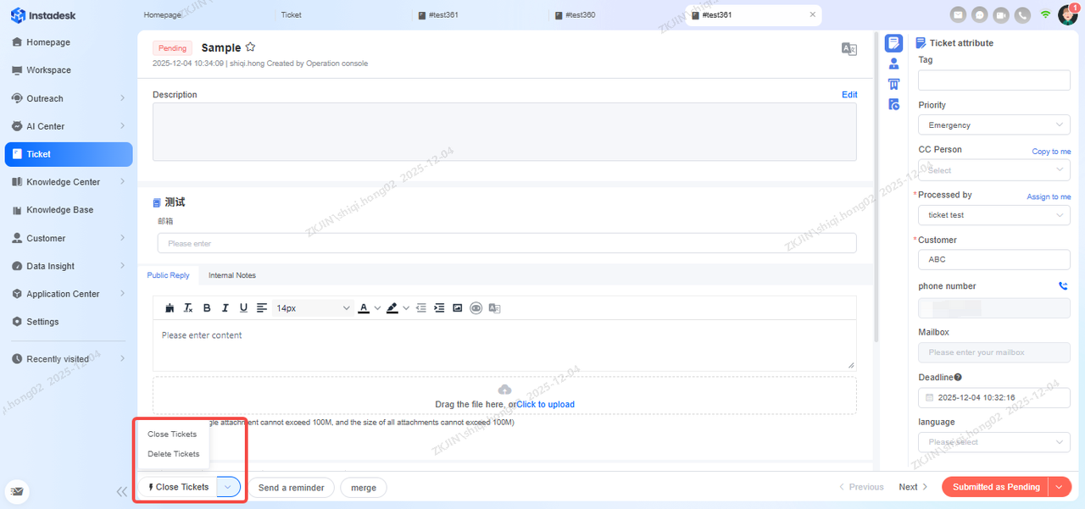Click the phone call icon in header
1085x509 pixels.
coord(1023,15)
